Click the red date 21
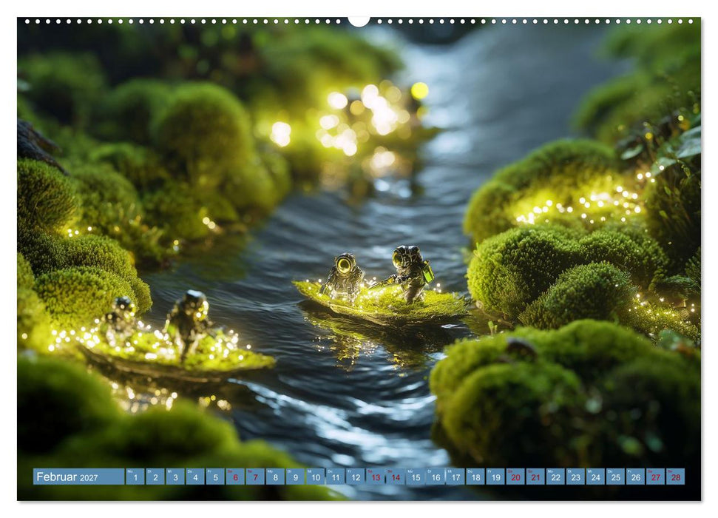 coord(536,477)
